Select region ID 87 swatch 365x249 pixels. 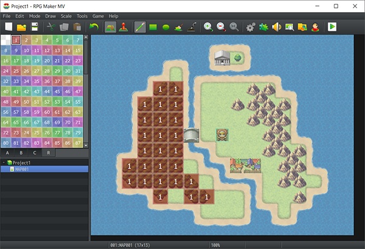(78, 143)
